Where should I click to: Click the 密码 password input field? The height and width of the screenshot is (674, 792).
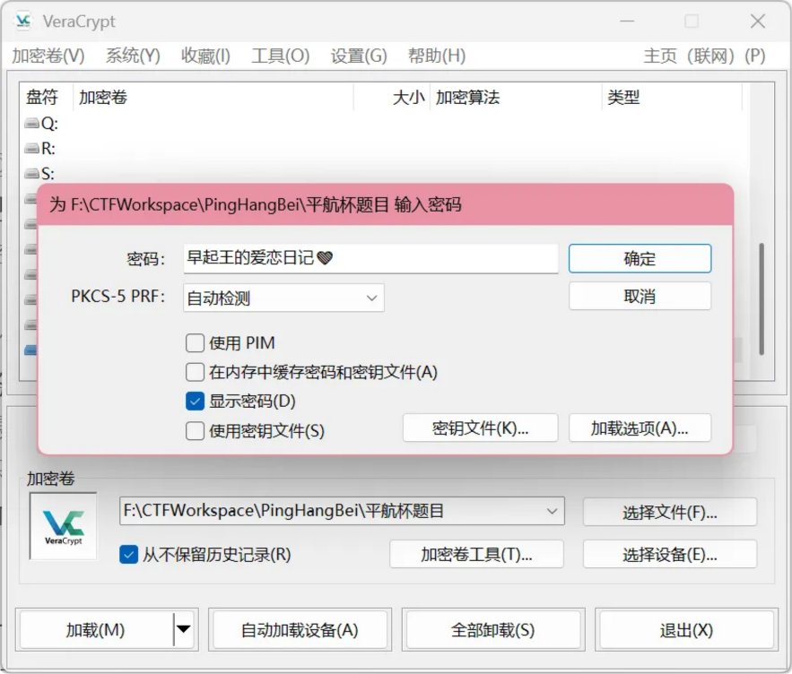tap(370, 258)
